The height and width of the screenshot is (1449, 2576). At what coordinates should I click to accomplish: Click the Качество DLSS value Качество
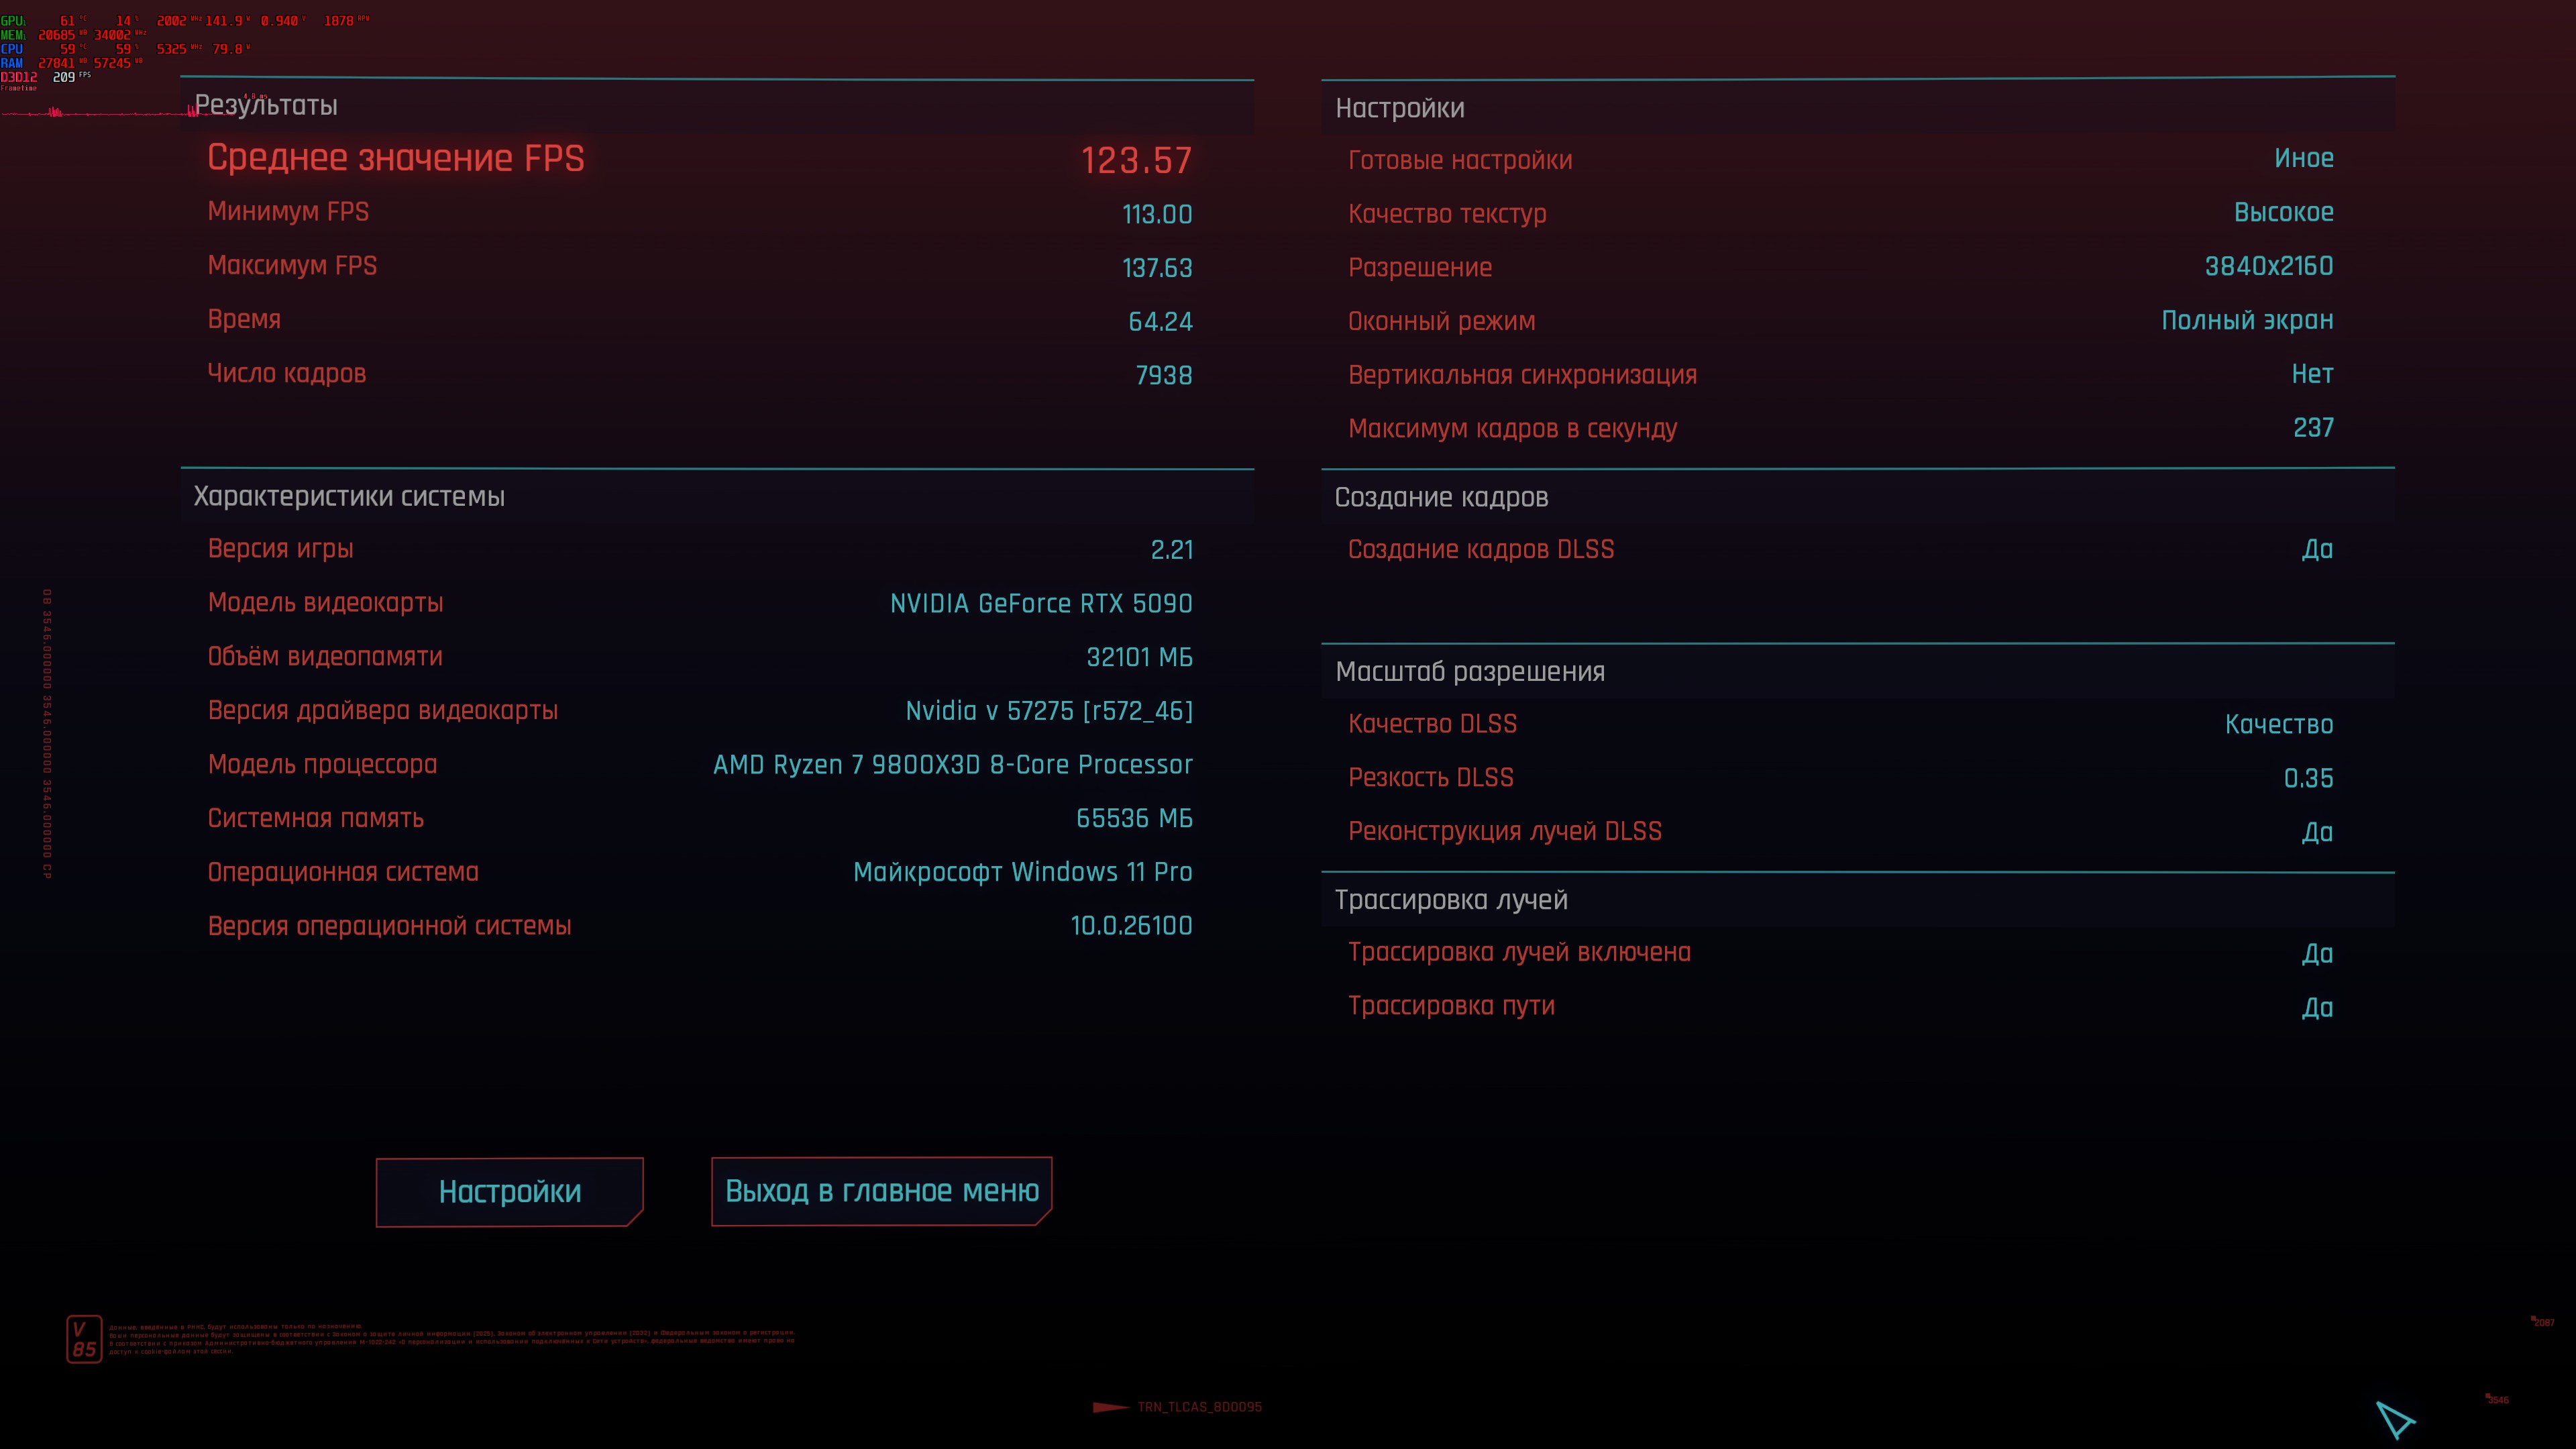[x=2278, y=724]
